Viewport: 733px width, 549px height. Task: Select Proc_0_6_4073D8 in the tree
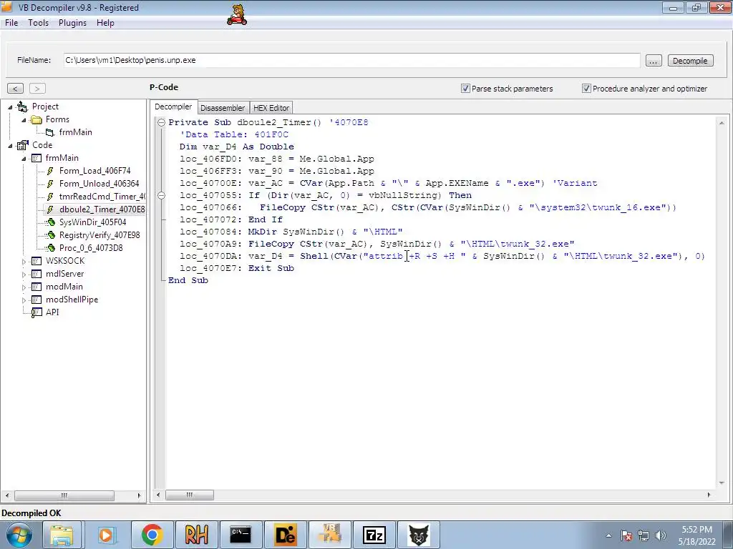point(91,248)
